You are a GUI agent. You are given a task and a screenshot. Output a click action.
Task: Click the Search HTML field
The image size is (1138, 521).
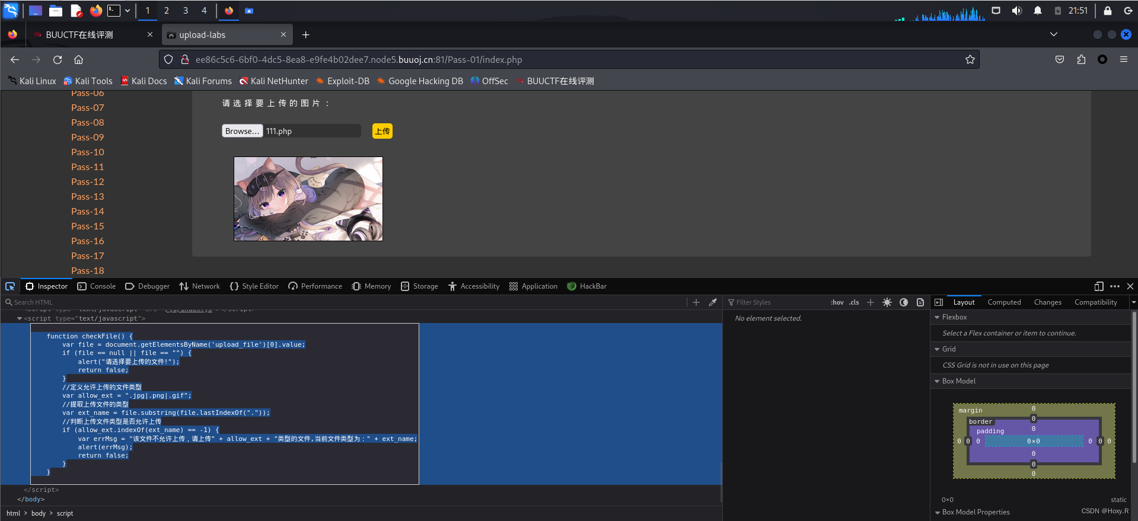click(344, 302)
